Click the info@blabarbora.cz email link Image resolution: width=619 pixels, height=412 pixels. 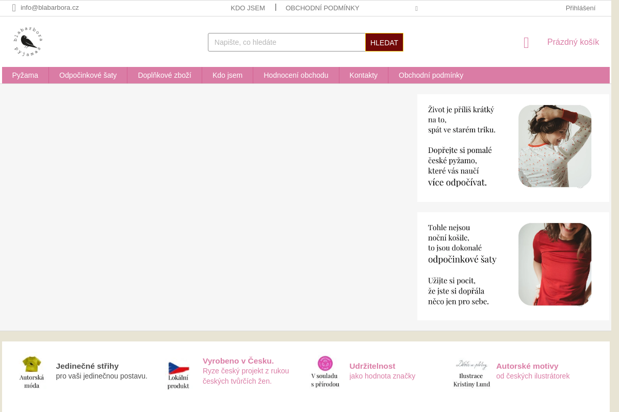50,8
